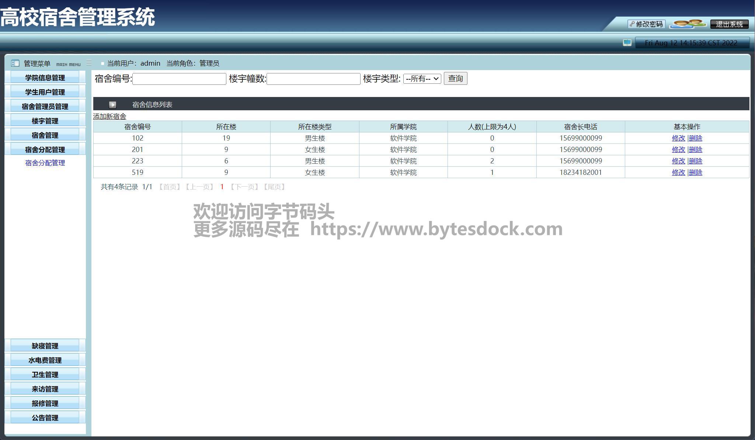The image size is (755, 440).
Task: Click the users group icon in header
Action: pyautogui.click(x=688, y=24)
